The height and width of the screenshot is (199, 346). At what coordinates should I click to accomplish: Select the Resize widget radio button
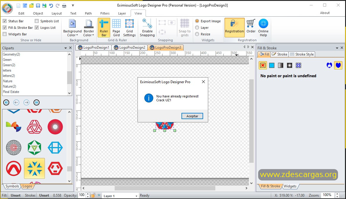[x=197, y=34]
